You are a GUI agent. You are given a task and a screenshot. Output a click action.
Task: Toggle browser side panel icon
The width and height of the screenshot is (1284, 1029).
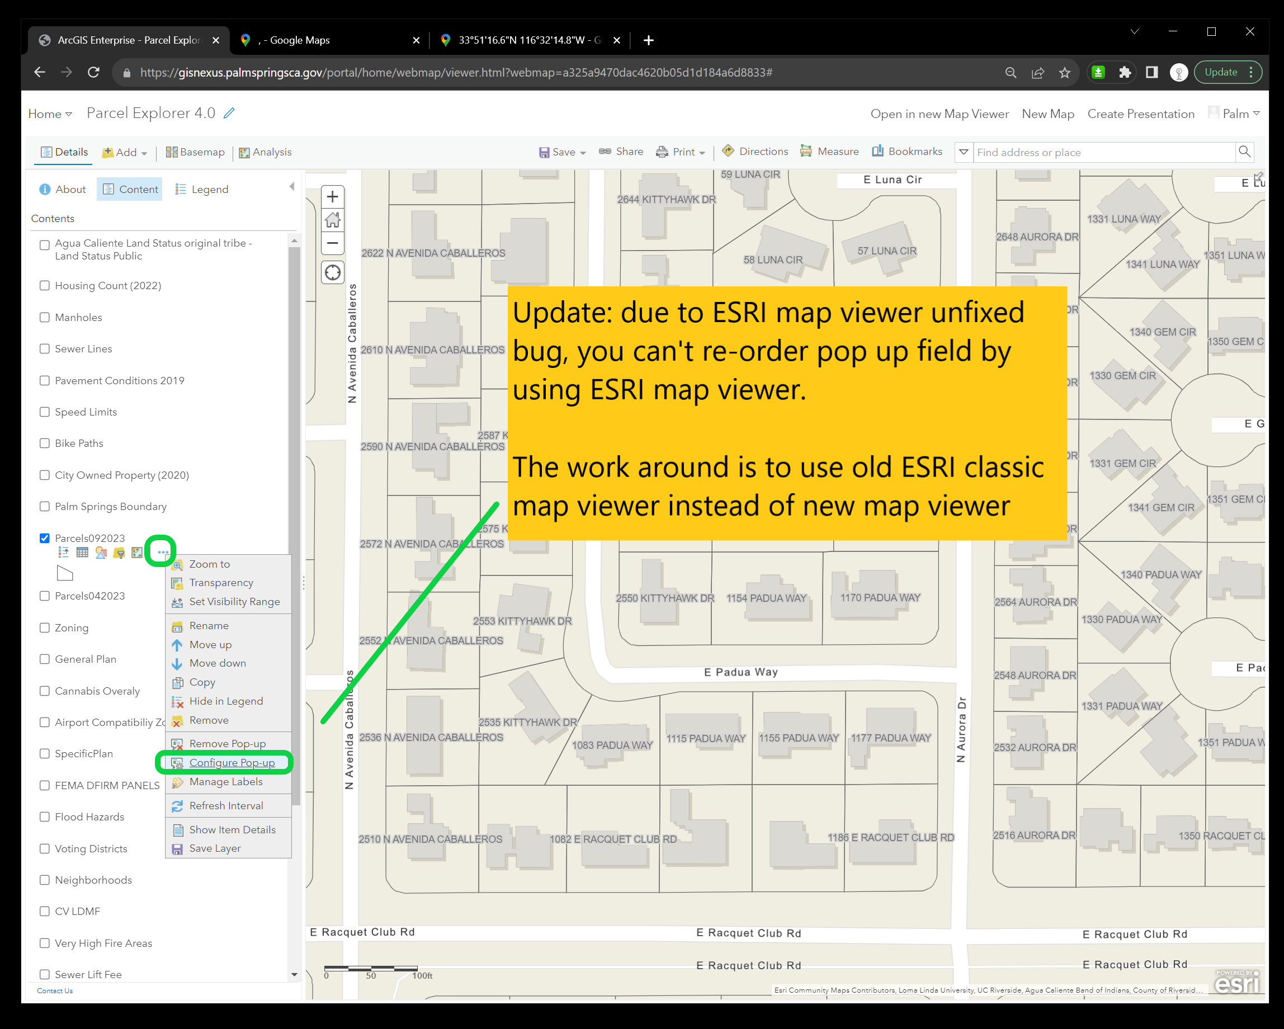point(1151,72)
